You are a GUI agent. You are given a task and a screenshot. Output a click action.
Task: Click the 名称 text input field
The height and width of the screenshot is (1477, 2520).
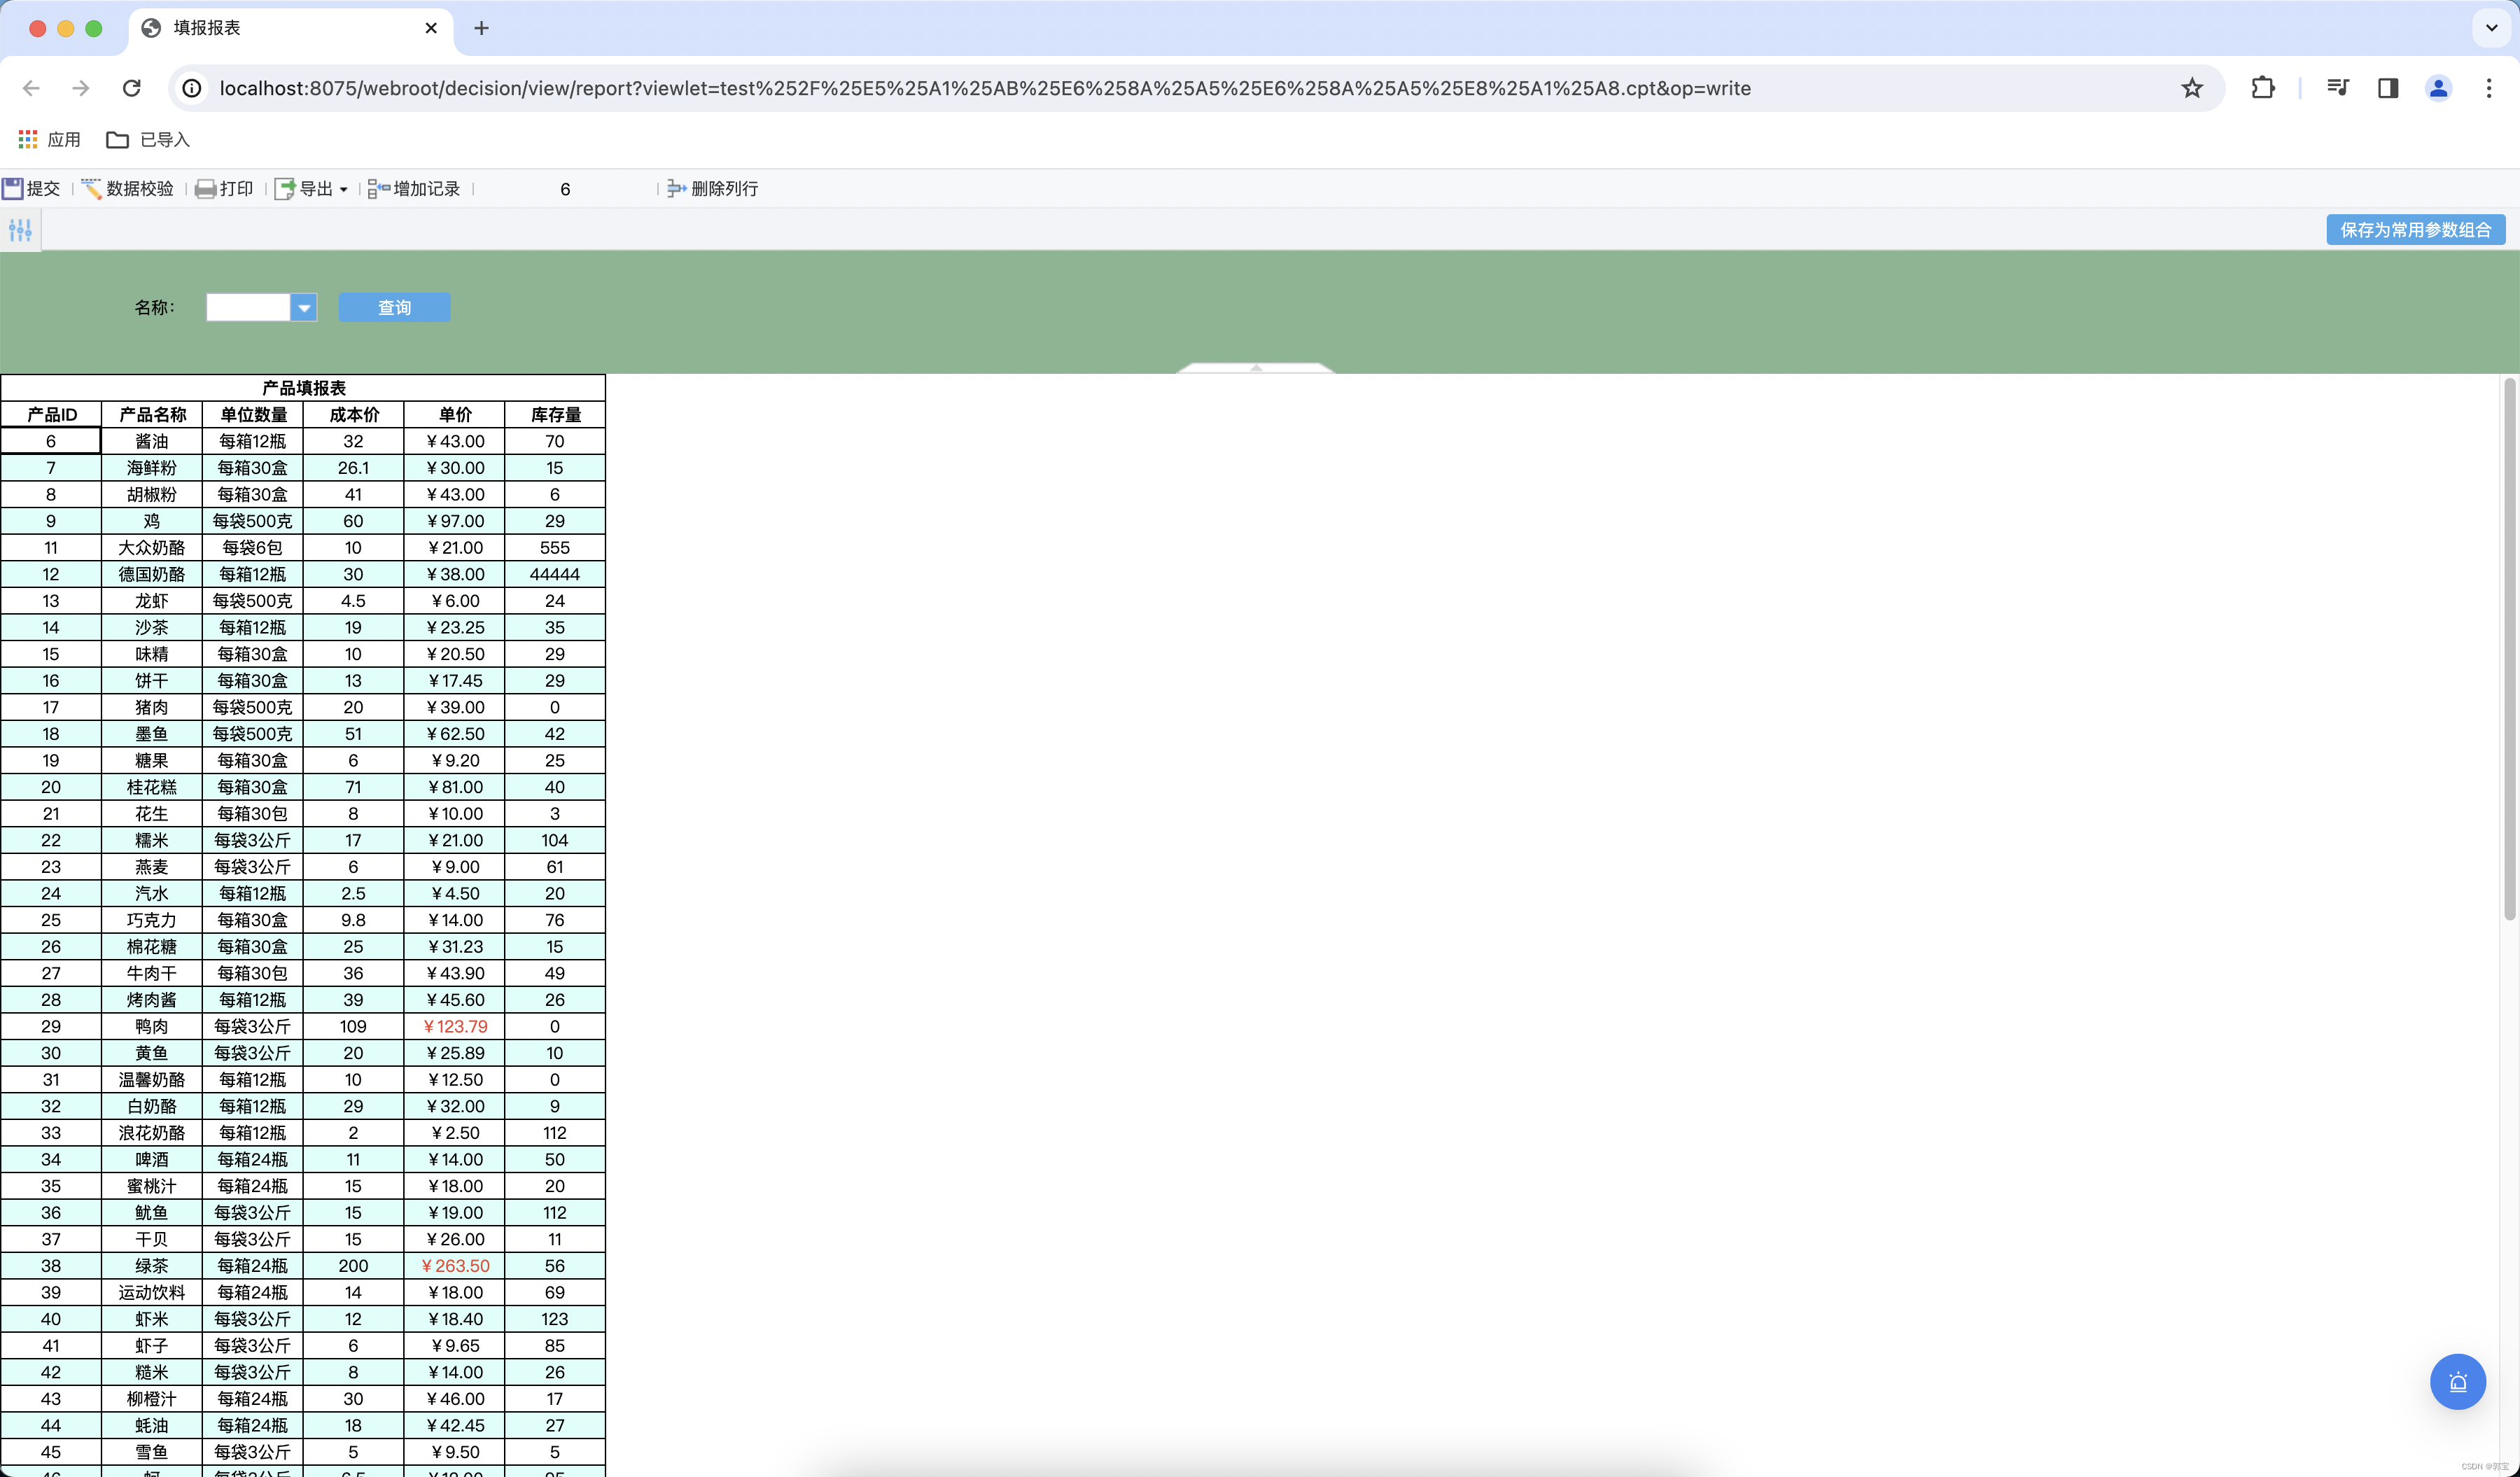click(247, 307)
